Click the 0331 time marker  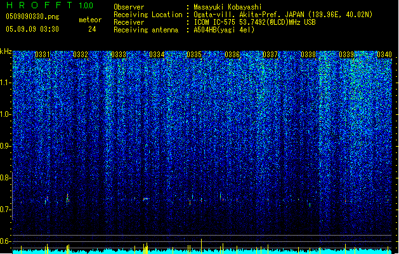tap(43, 55)
